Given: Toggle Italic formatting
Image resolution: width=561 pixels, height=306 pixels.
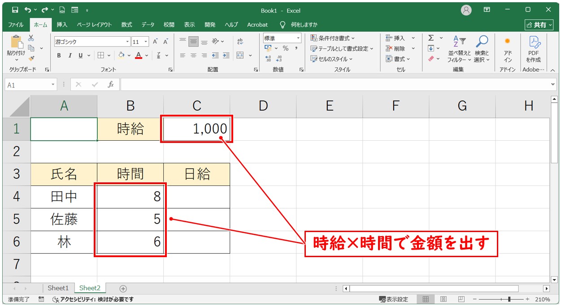Looking at the screenshot, I should (70, 56).
